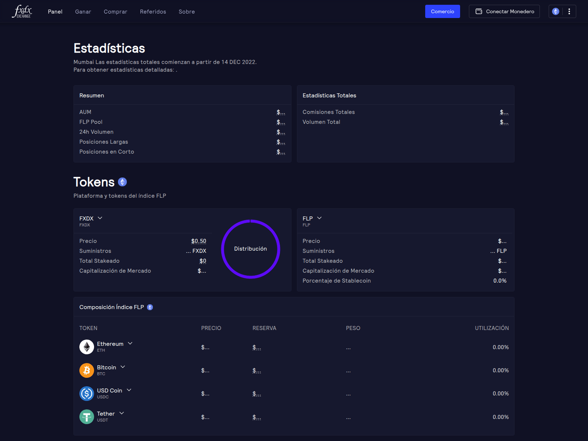
Task: Expand the Ethereum row dropdown chevron
Action: click(x=130, y=343)
